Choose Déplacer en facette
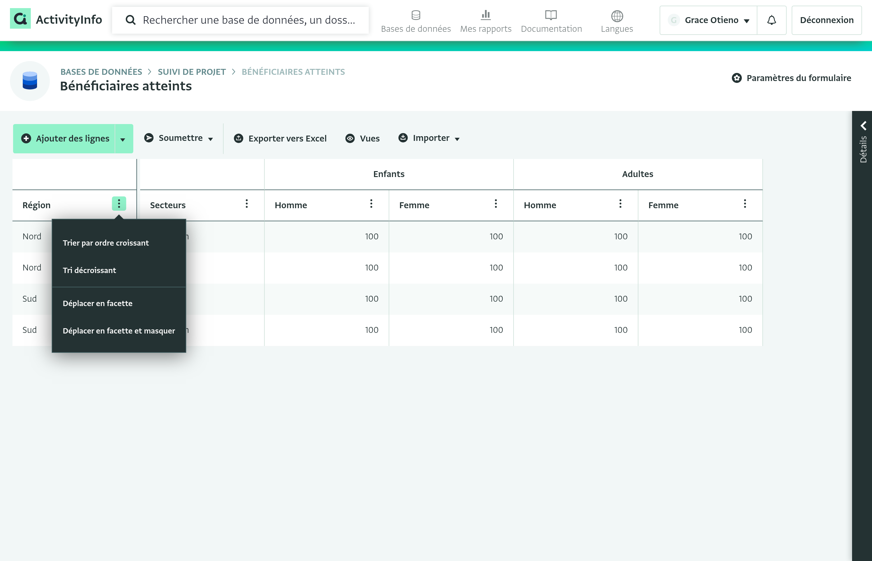 click(x=97, y=304)
